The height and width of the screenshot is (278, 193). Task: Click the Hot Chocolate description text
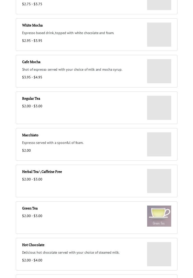click(71, 252)
